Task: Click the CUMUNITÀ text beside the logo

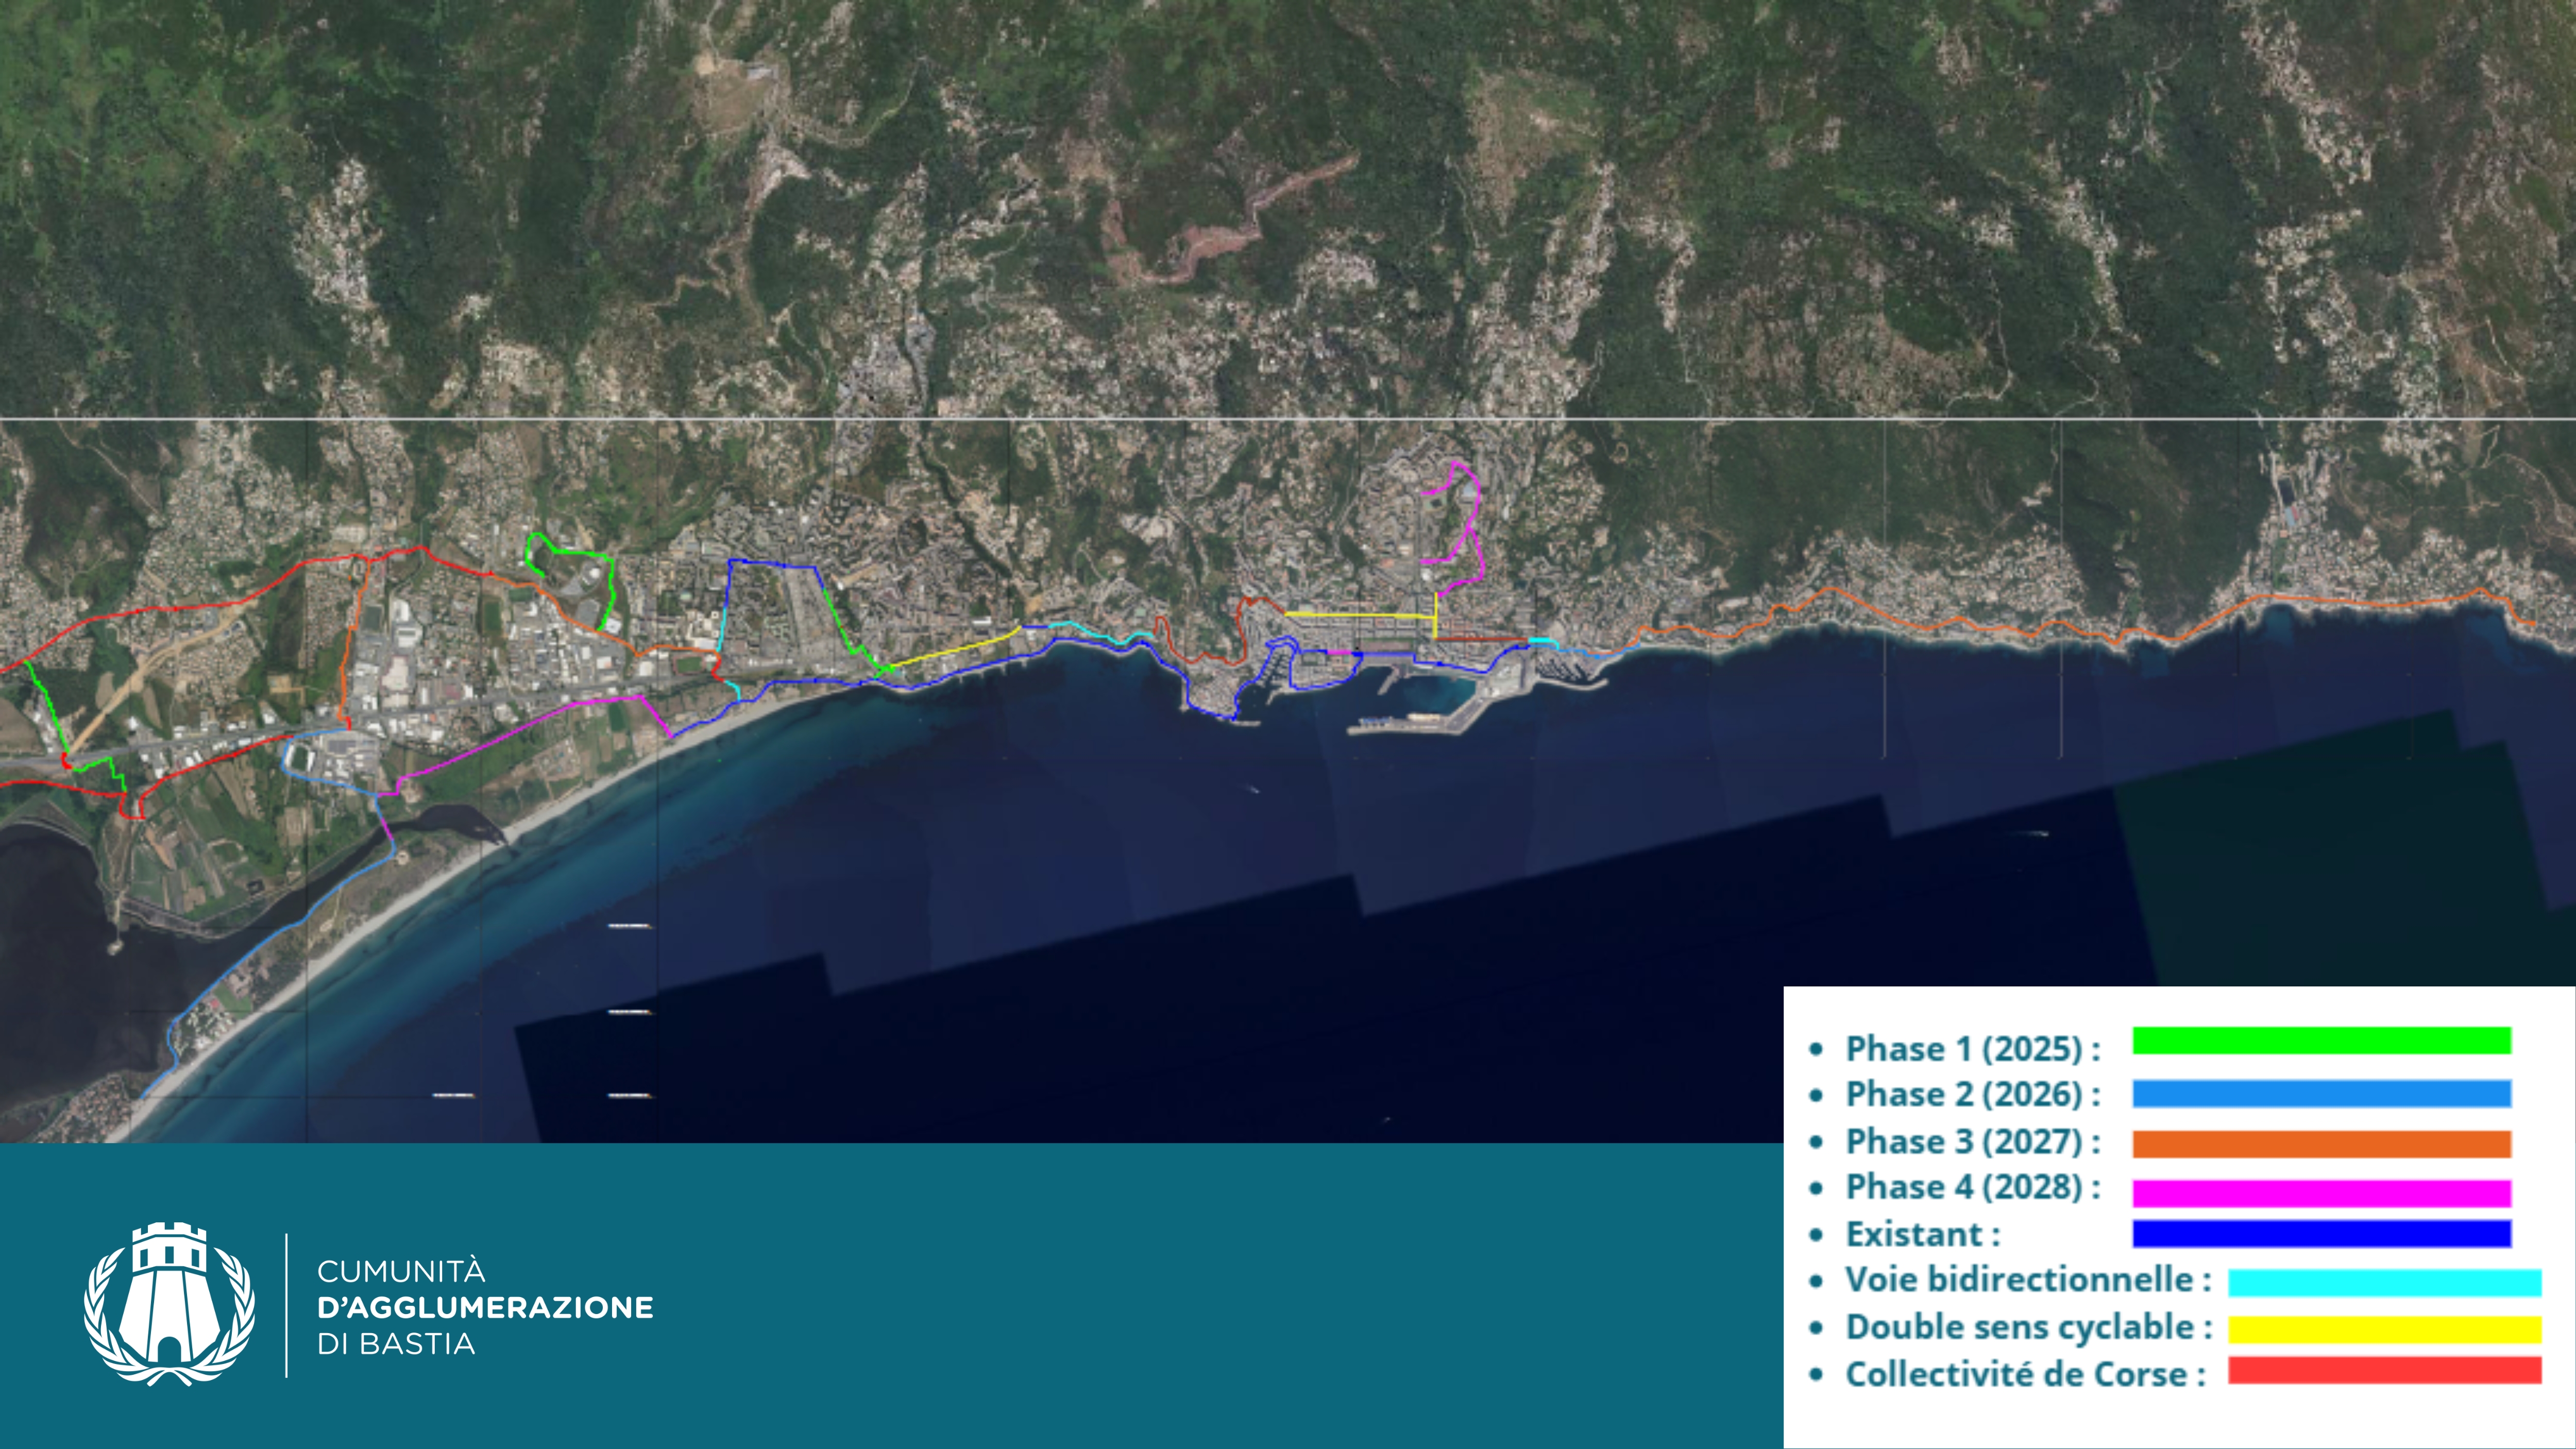Action: tap(401, 1271)
